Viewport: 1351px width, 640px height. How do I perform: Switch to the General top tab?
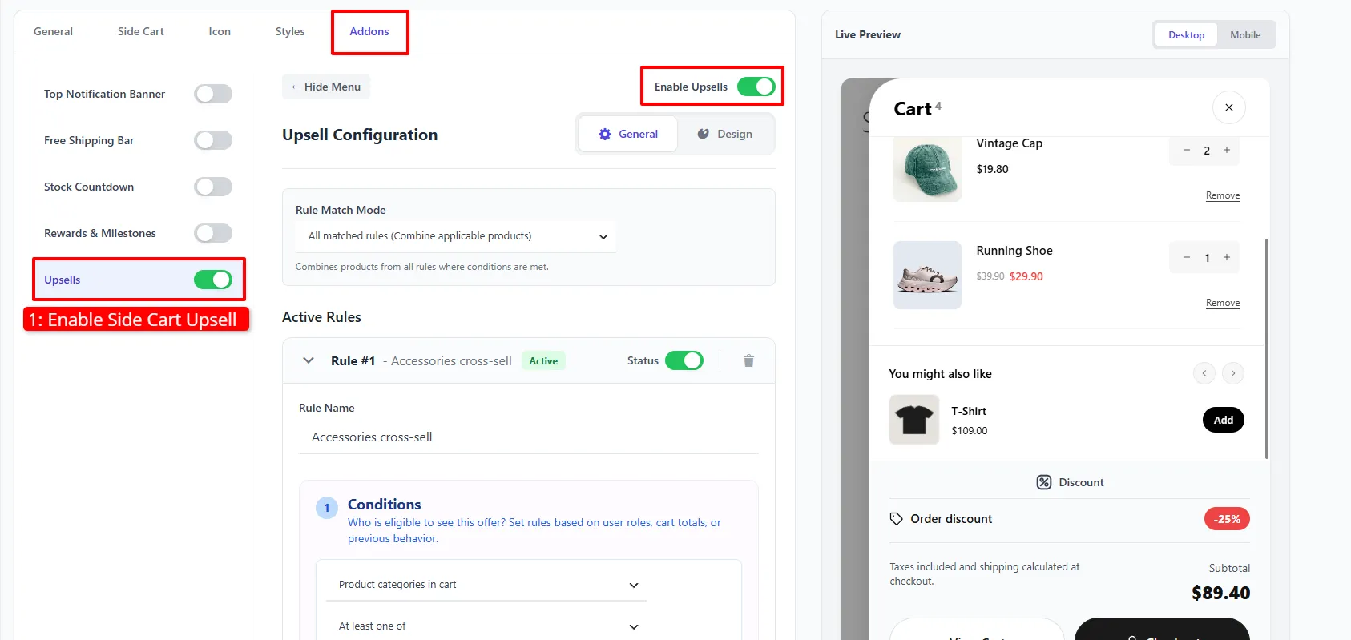tap(53, 31)
